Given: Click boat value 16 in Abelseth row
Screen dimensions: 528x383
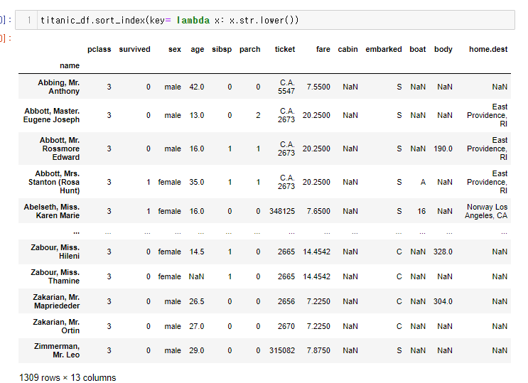Looking at the screenshot, I should coord(421,211).
